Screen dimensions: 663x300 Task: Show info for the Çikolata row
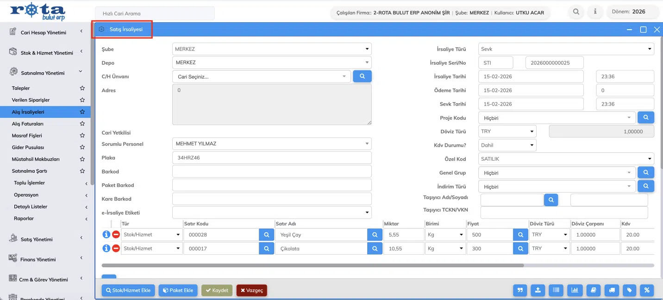click(x=106, y=249)
